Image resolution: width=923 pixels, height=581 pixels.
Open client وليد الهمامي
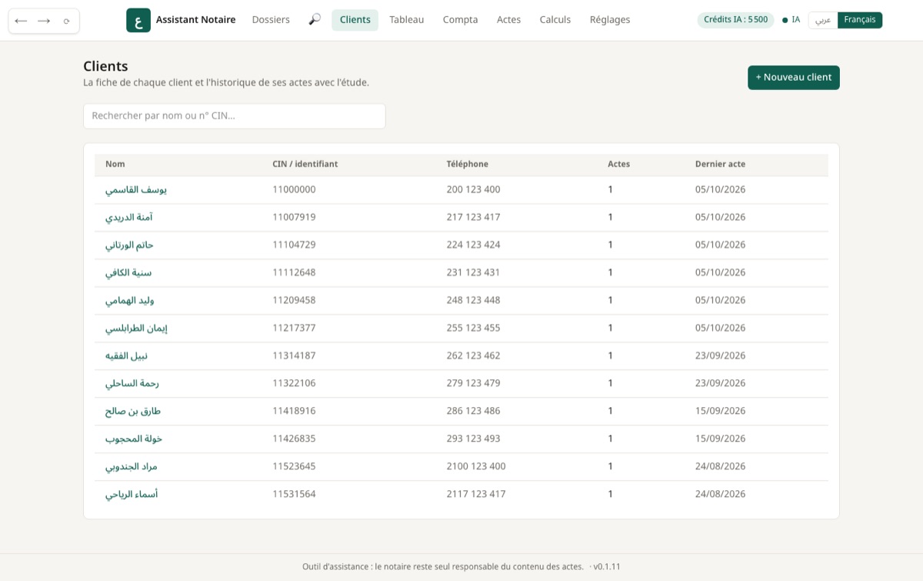[130, 300]
